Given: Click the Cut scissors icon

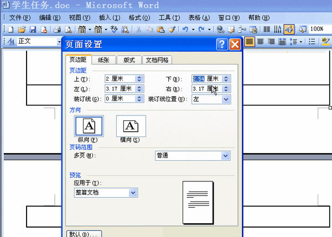Looking at the screenshot, I should pyautogui.click(x=139, y=29).
